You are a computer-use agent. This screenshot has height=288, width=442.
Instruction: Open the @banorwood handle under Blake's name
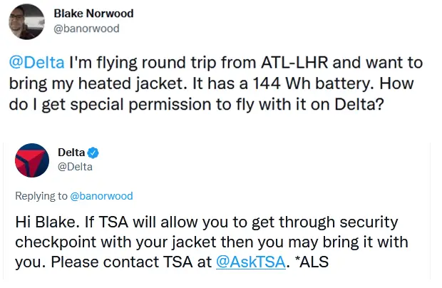click(x=86, y=29)
